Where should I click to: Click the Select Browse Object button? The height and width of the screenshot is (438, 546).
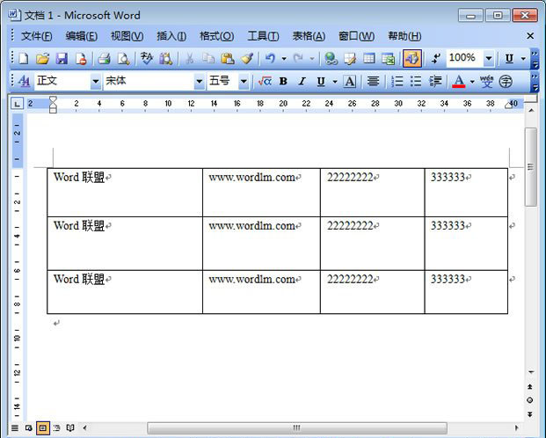(x=530, y=399)
